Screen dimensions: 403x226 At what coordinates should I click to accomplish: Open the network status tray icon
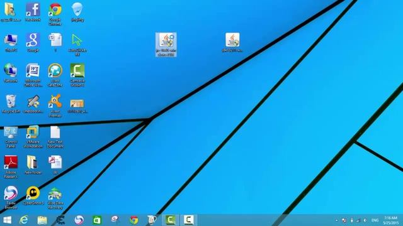(358, 220)
